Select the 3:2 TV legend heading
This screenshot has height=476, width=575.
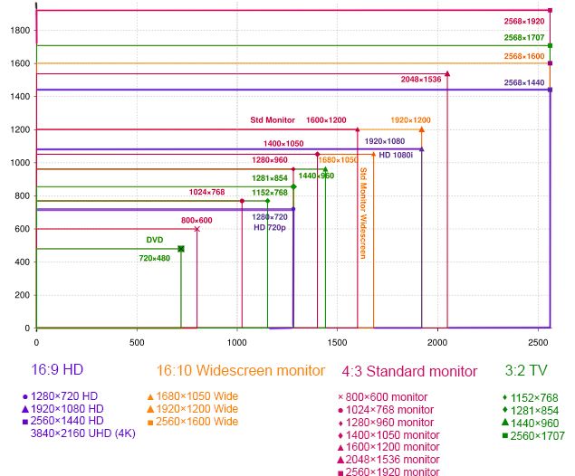coord(527,370)
